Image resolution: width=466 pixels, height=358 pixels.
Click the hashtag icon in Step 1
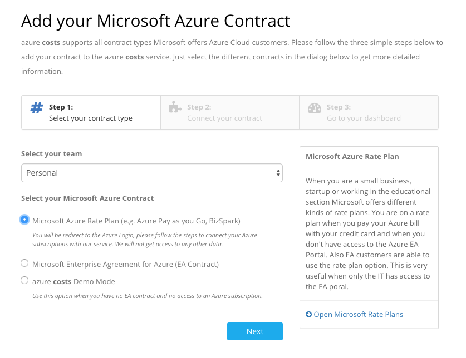tap(37, 107)
